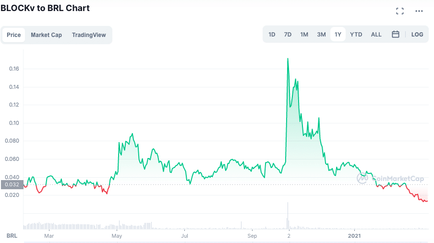Click the 0.16 price axis label
The width and height of the screenshot is (434, 243).
tap(14, 69)
